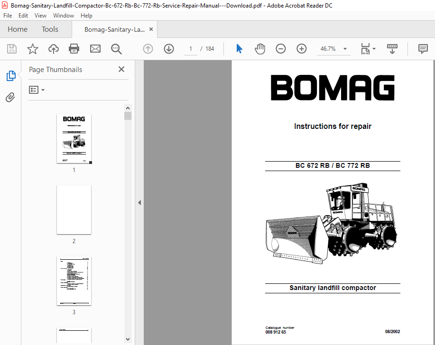435x345 pixels.
Task: Open the View menu
Action: 40,16
